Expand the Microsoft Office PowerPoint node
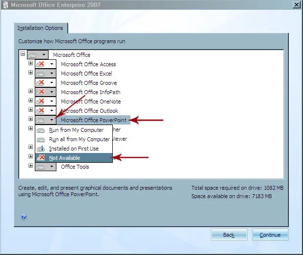Image resolution: width=303 pixels, height=255 pixels. click(x=30, y=119)
